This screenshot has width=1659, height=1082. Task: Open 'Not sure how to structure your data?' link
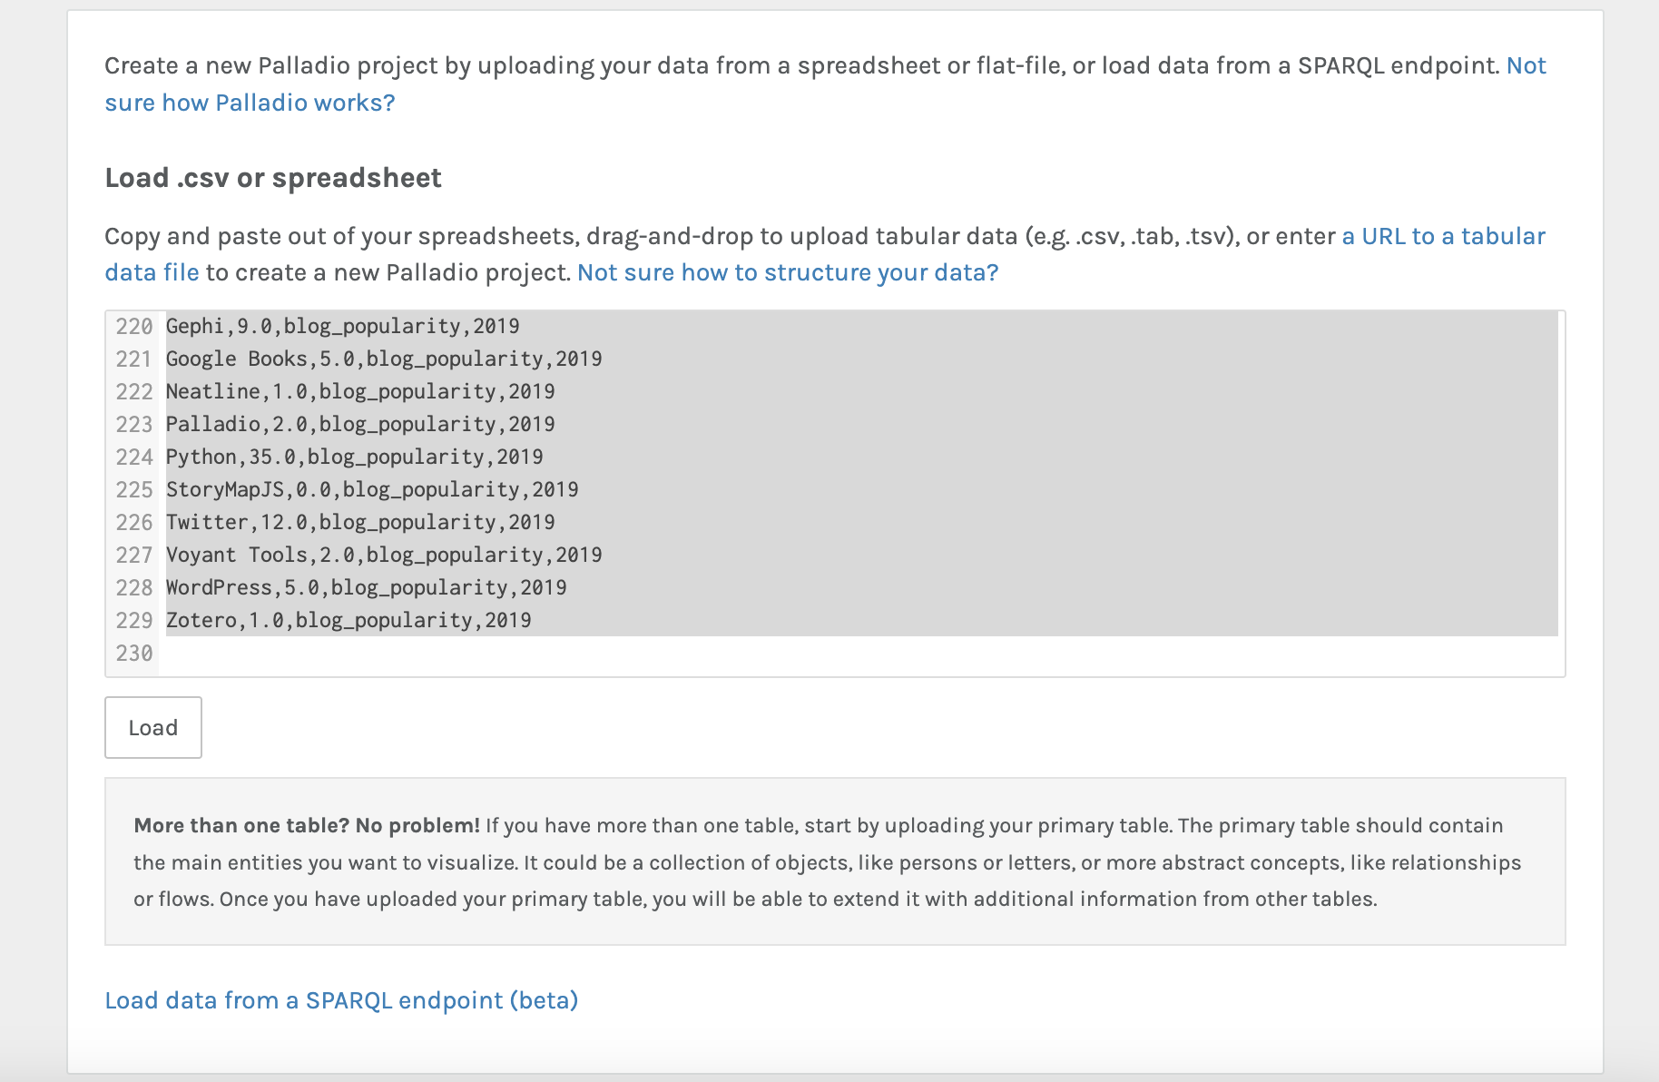coord(787,272)
